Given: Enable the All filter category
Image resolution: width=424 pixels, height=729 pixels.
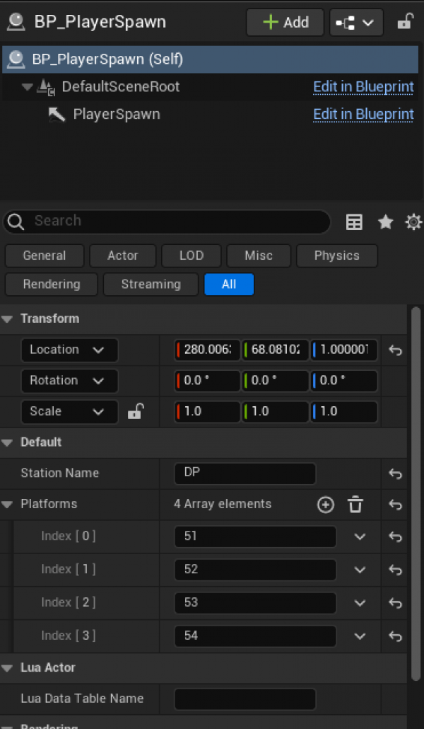Looking at the screenshot, I should click(229, 285).
